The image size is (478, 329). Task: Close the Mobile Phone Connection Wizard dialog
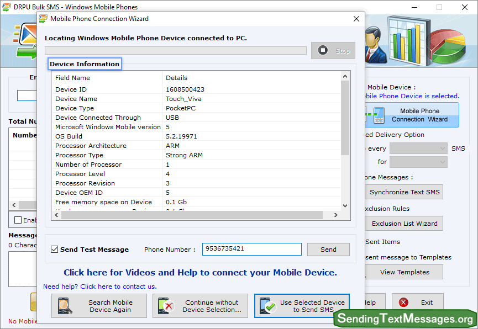point(356,19)
